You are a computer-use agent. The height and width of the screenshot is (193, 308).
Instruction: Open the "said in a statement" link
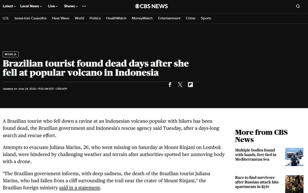pyautogui.click(x=80, y=188)
